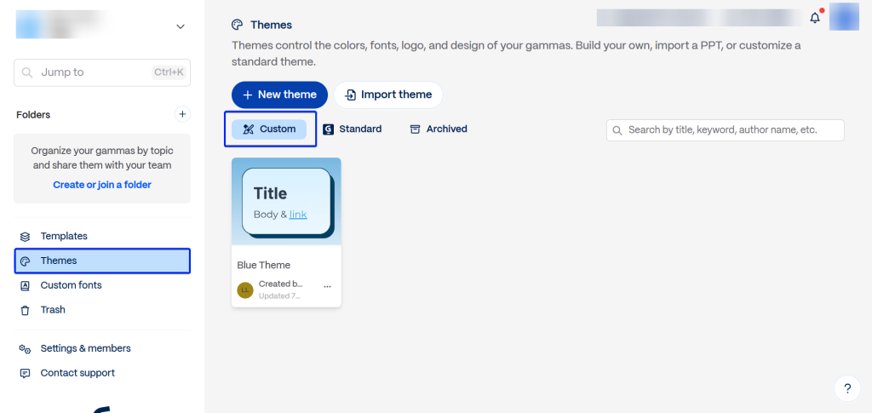
Task: Click the Templates stack icon in sidebar
Action: point(25,236)
